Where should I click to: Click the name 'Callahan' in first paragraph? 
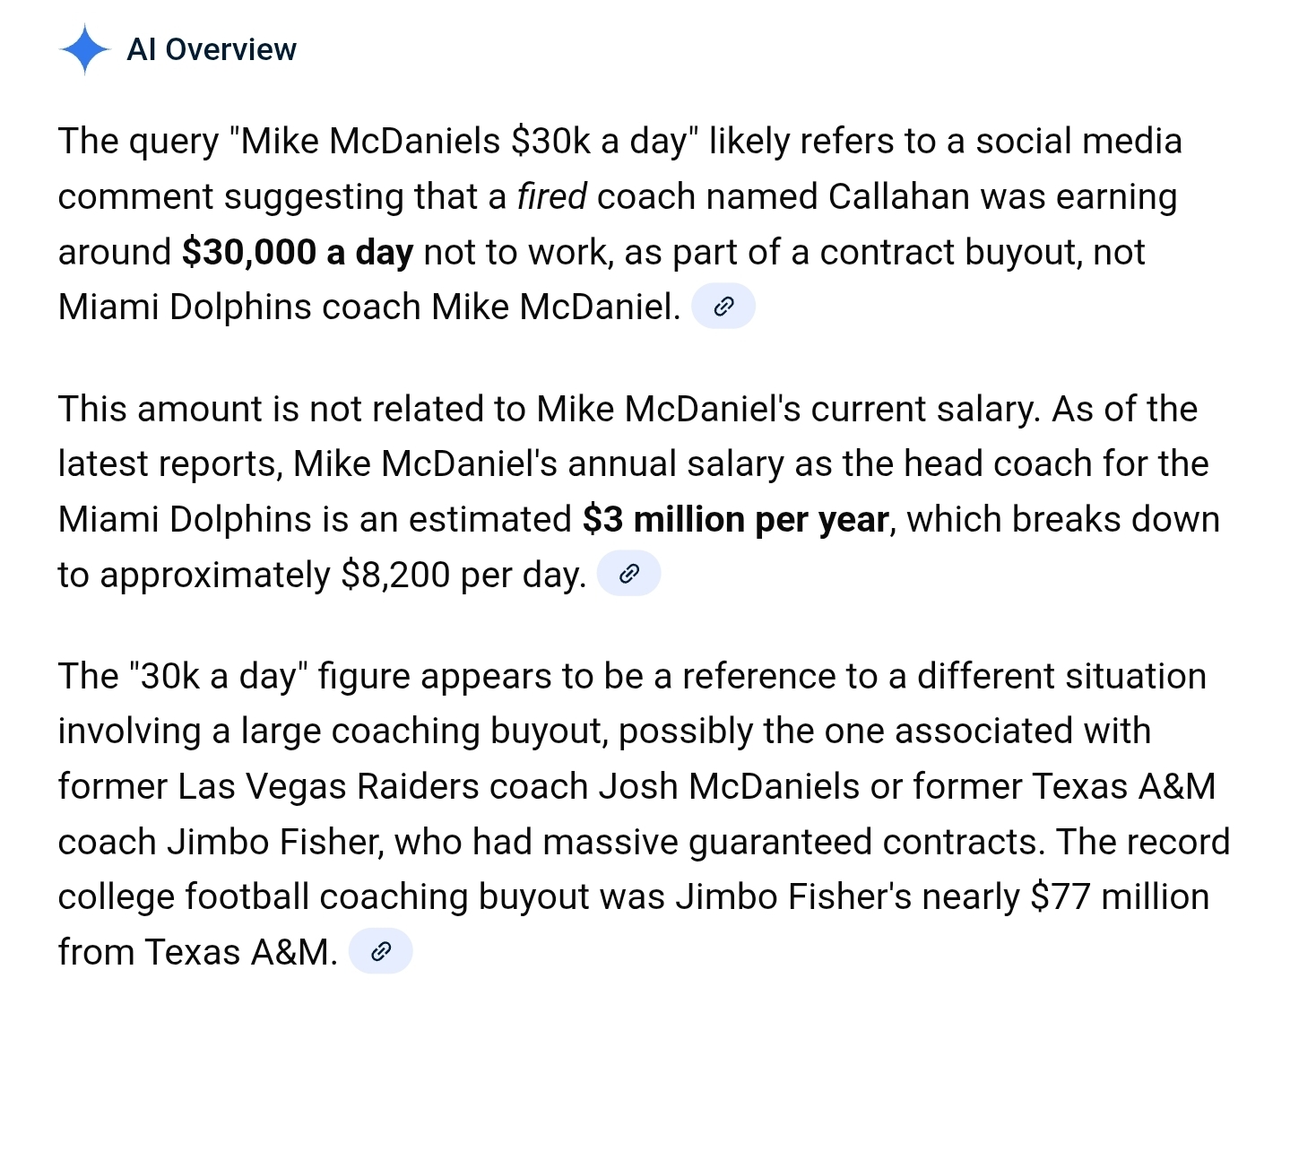[x=899, y=196]
